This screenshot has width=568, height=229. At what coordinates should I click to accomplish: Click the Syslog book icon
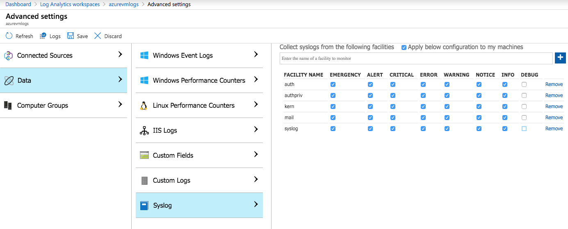tap(144, 205)
